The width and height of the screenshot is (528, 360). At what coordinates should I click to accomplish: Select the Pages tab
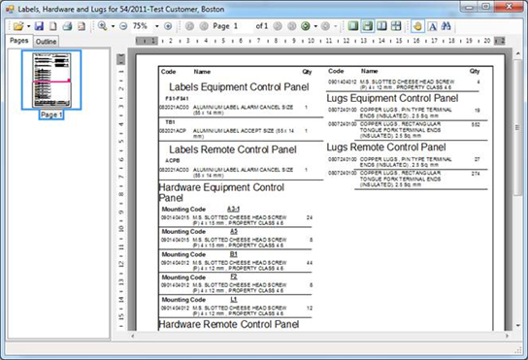tap(18, 41)
